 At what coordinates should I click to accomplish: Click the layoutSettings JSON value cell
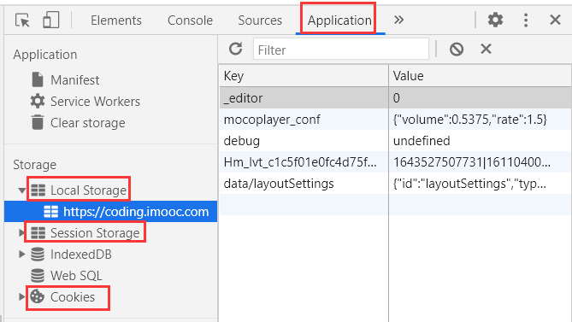point(480,184)
